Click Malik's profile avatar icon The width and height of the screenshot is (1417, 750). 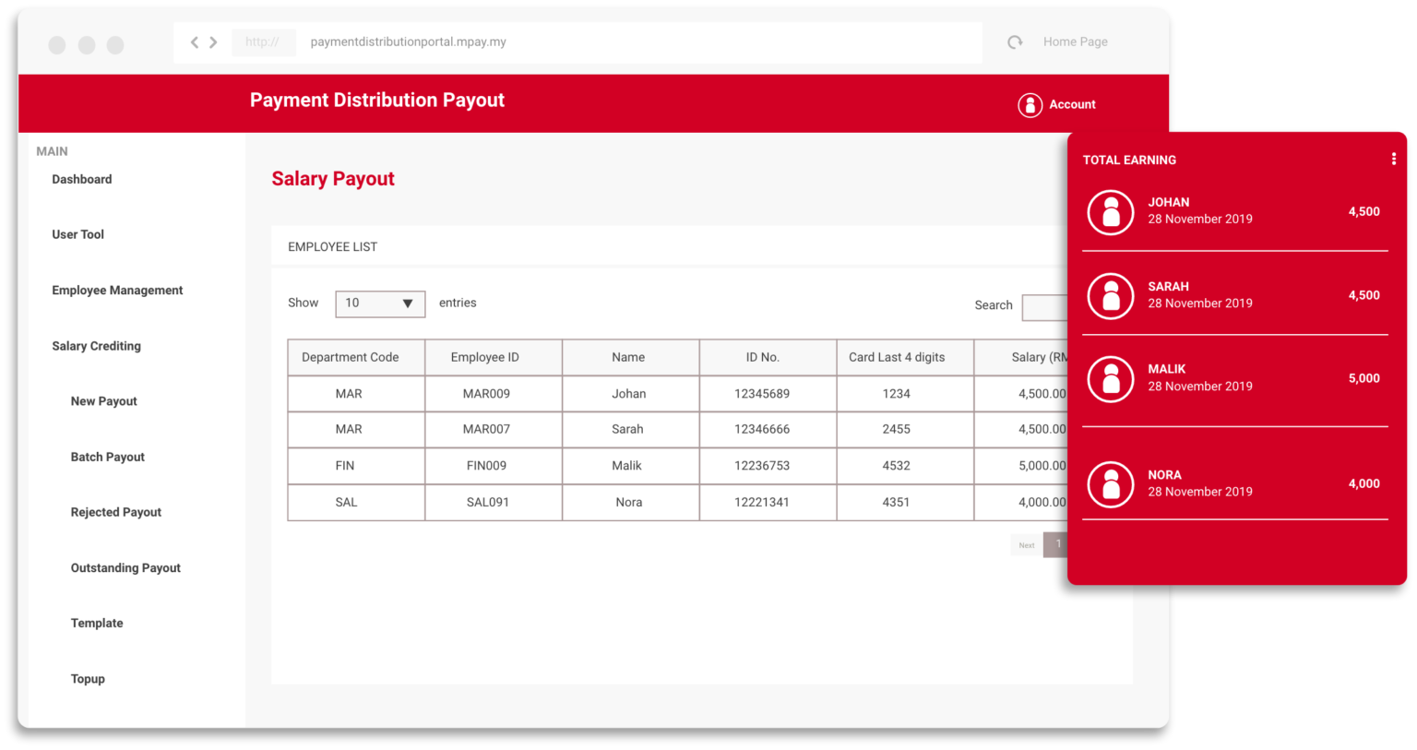point(1110,378)
